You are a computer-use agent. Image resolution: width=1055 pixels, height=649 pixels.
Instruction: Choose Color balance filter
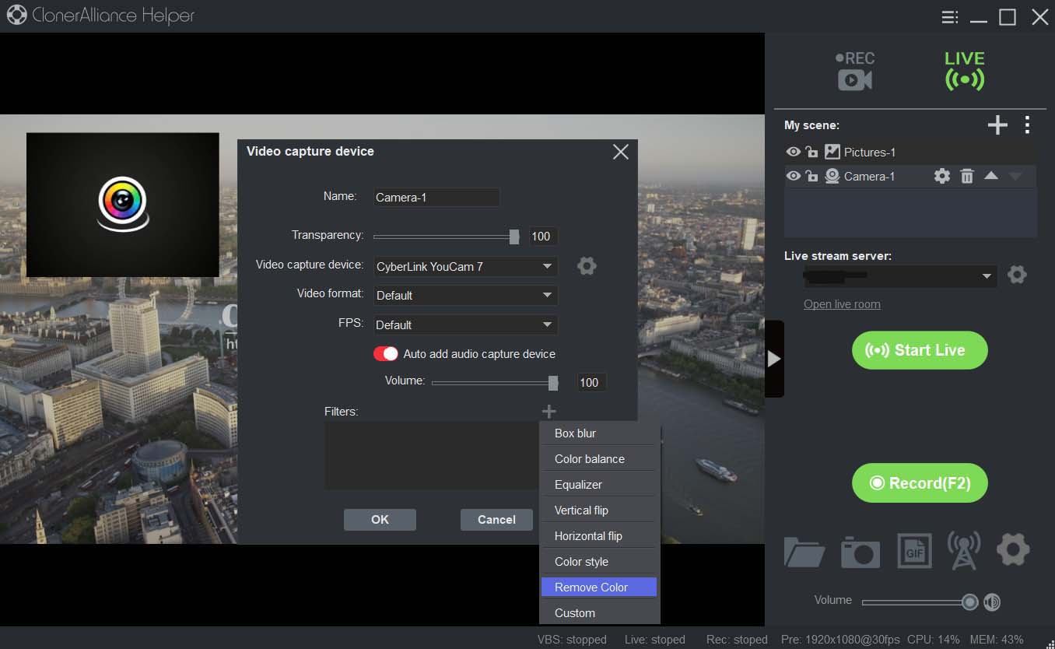598,459
